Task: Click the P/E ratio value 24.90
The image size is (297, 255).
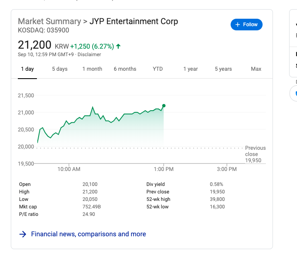Action: (89, 214)
